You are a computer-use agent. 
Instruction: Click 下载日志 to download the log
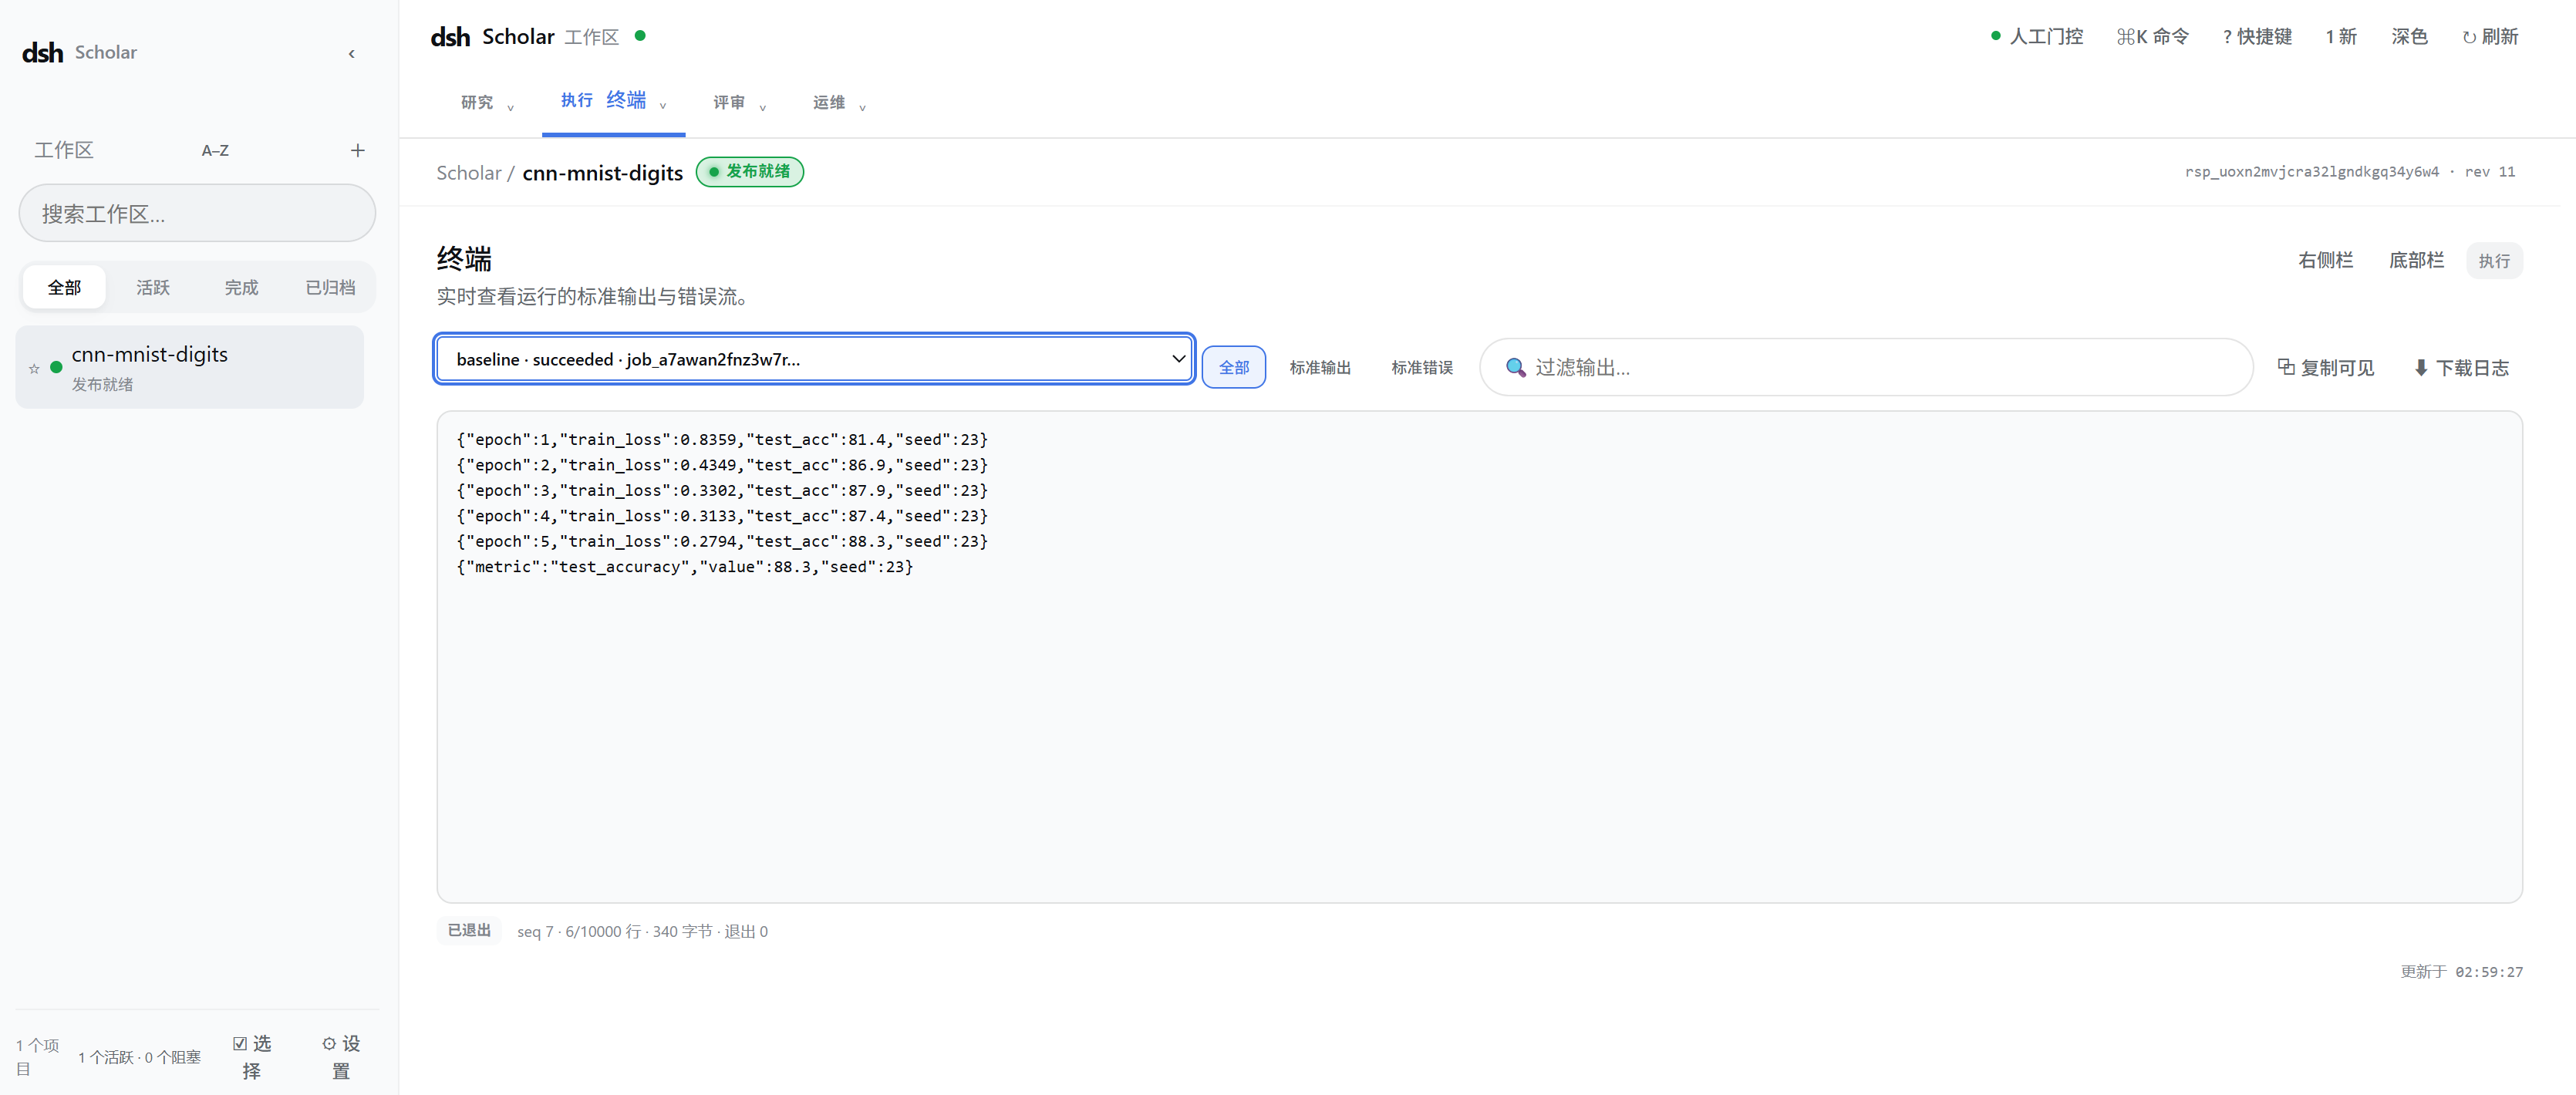coord(2461,367)
